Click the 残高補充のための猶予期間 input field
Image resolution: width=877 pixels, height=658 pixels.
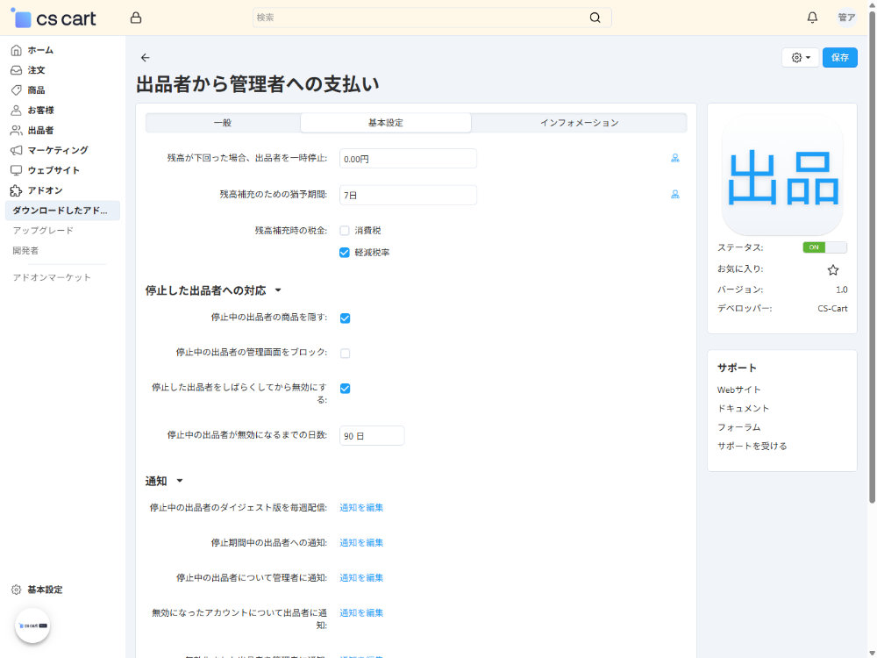point(408,195)
